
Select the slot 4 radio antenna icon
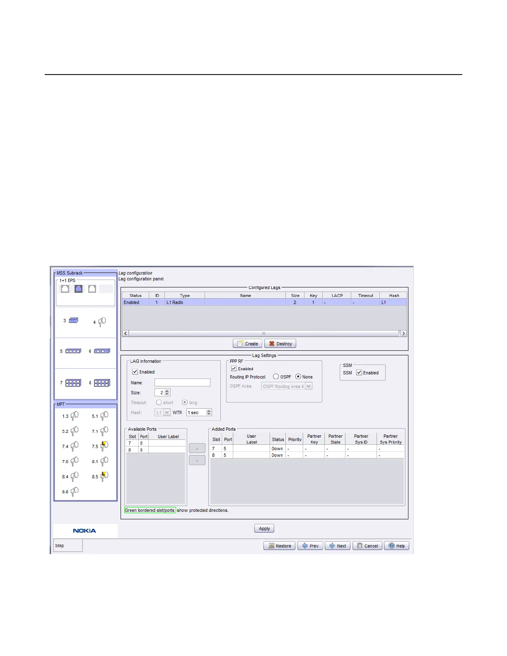pos(102,321)
